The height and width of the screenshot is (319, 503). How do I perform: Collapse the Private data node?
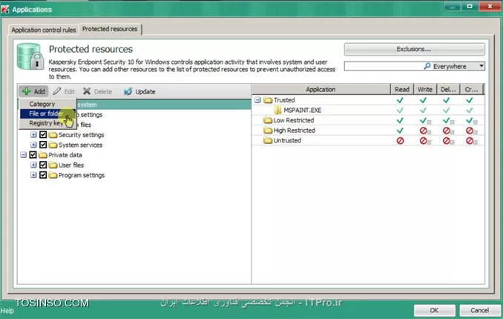(24, 155)
